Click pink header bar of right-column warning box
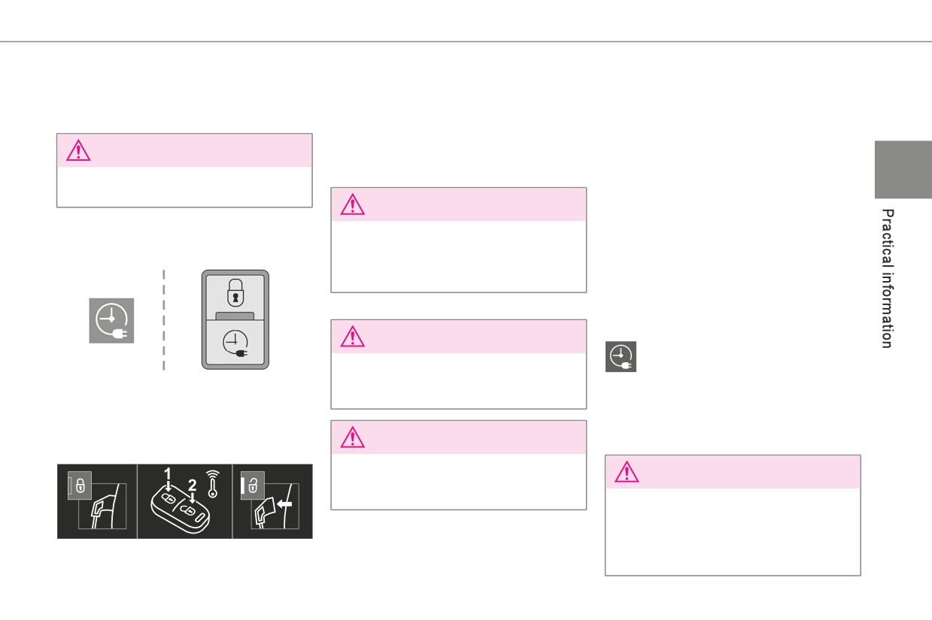The image size is (932, 620). (733, 472)
